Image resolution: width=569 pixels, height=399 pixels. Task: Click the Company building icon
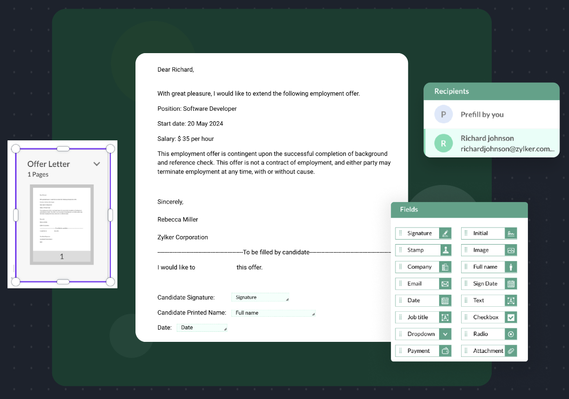[445, 267]
